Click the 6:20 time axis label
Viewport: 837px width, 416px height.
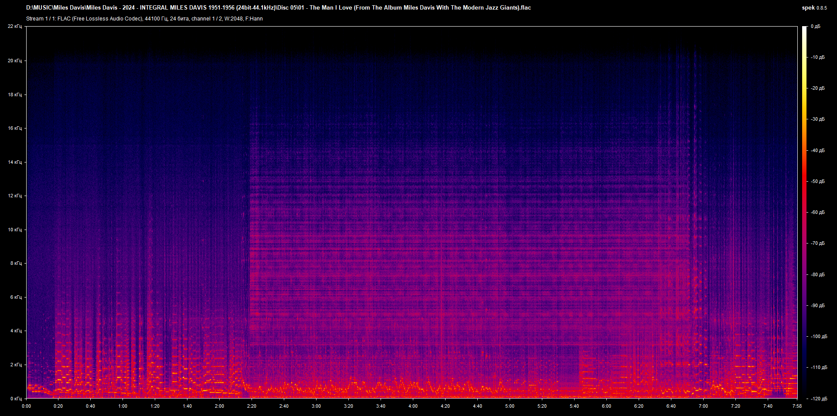[x=639, y=406]
